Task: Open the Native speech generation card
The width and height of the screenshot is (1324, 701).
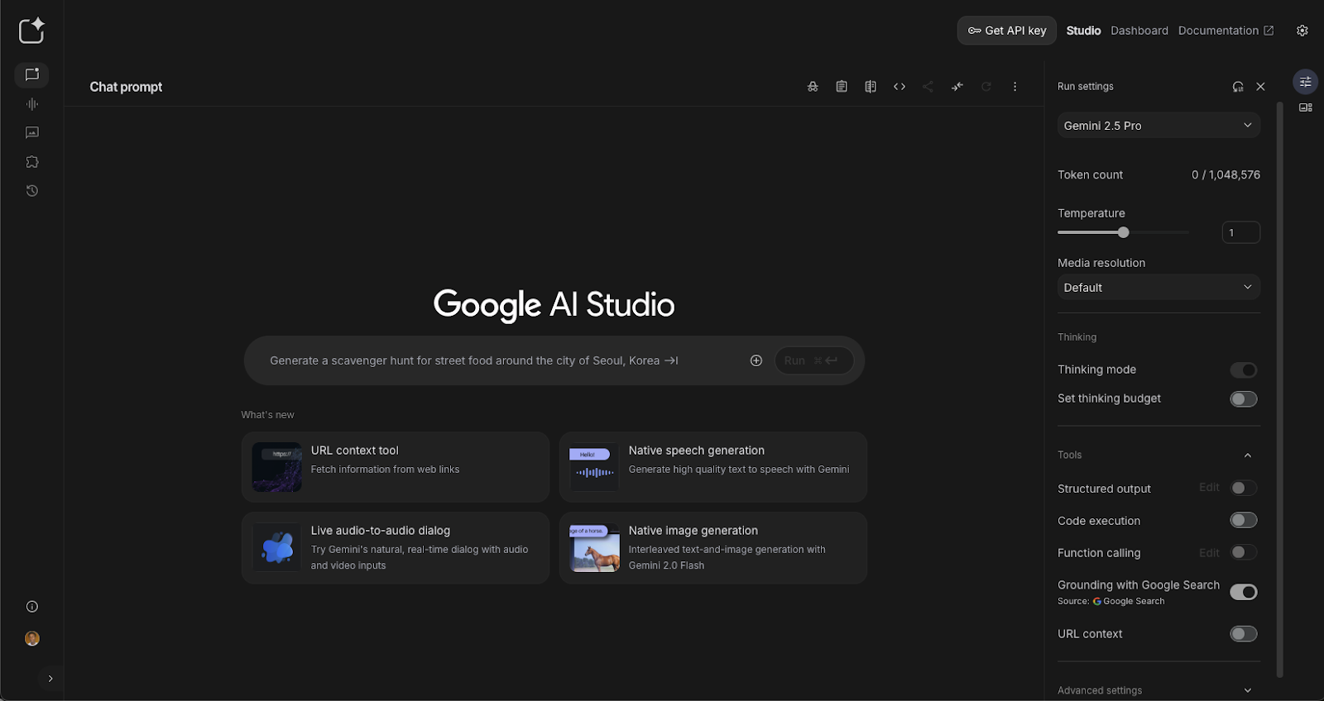Action: click(x=713, y=467)
